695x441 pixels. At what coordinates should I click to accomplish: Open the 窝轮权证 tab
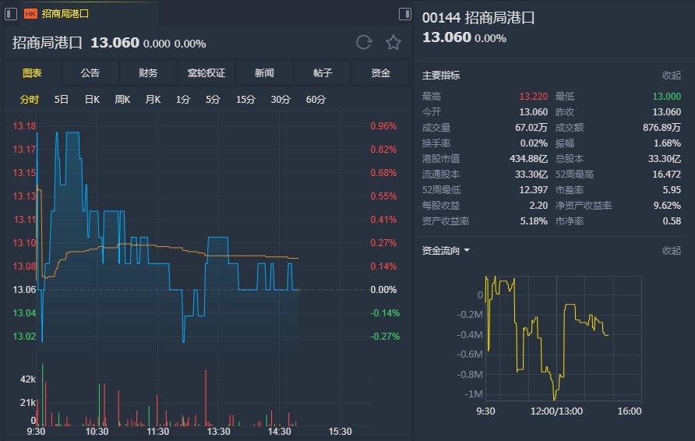pyautogui.click(x=206, y=73)
